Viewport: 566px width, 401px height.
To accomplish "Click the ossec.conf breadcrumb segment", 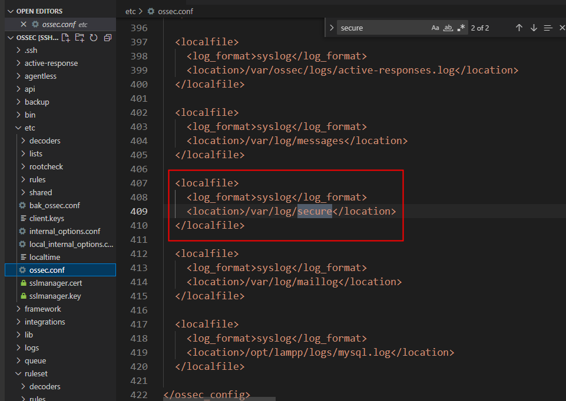I will click(x=176, y=12).
